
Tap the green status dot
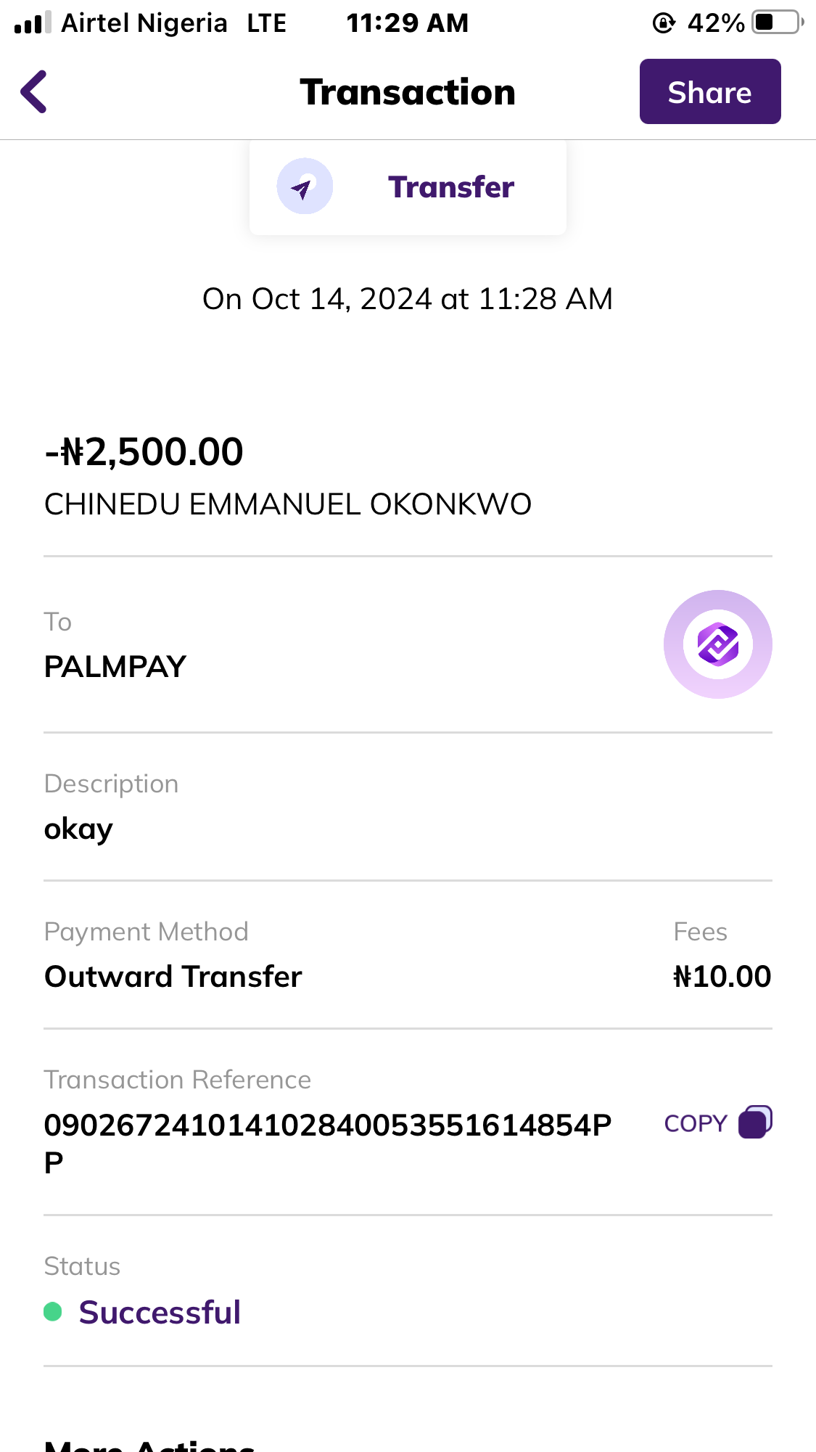point(53,1311)
